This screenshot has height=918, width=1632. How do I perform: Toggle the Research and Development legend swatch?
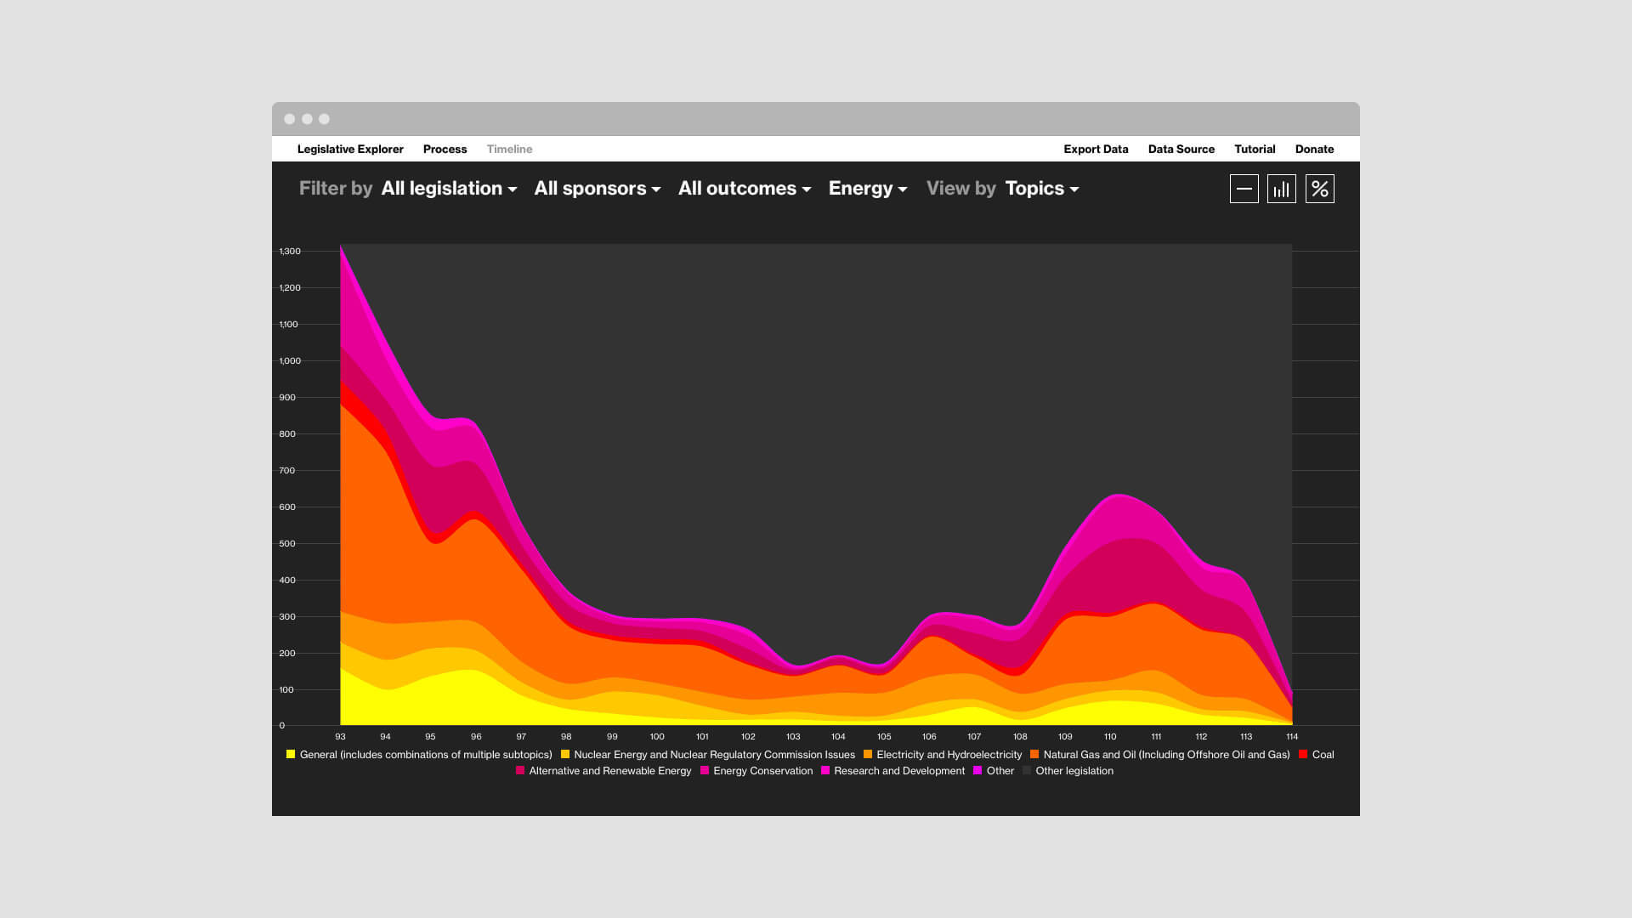[x=825, y=771]
